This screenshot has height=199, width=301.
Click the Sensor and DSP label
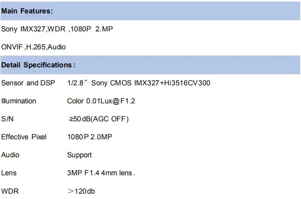coord(28,83)
